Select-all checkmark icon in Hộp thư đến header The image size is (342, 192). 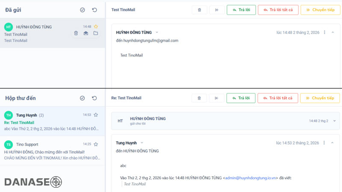click(x=82, y=98)
